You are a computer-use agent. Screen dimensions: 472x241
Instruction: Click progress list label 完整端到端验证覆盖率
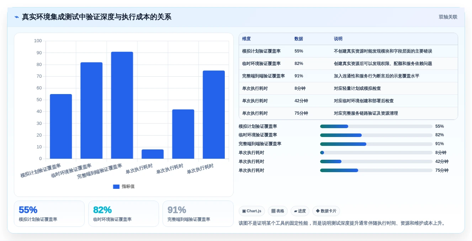click(x=260, y=144)
